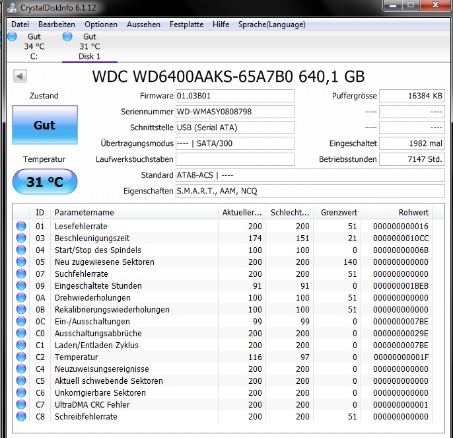Click status orb of Start/Stop des Spindels
This screenshot has height=438, width=453.
click(x=21, y=250)
